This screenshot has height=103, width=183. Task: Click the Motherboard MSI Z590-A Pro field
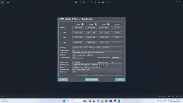click(x=98, y=70)
